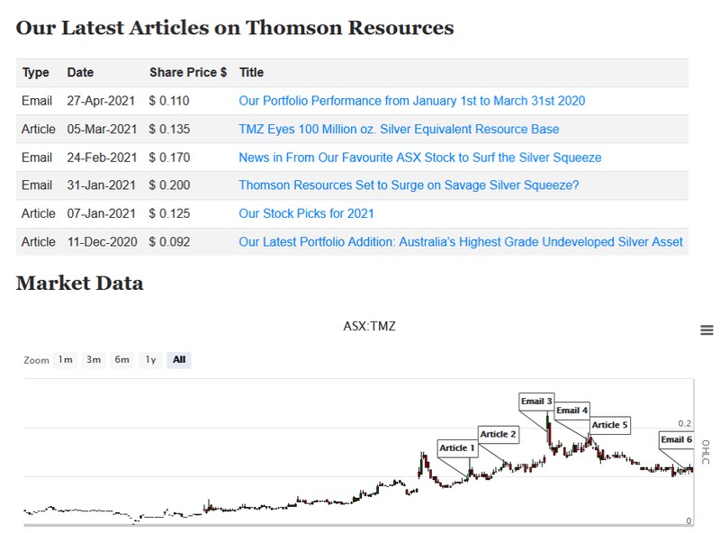Click the 'ASX:TMZ' chart title
Viewport: 720px width, 533px height.
click(x=369, y=326)
